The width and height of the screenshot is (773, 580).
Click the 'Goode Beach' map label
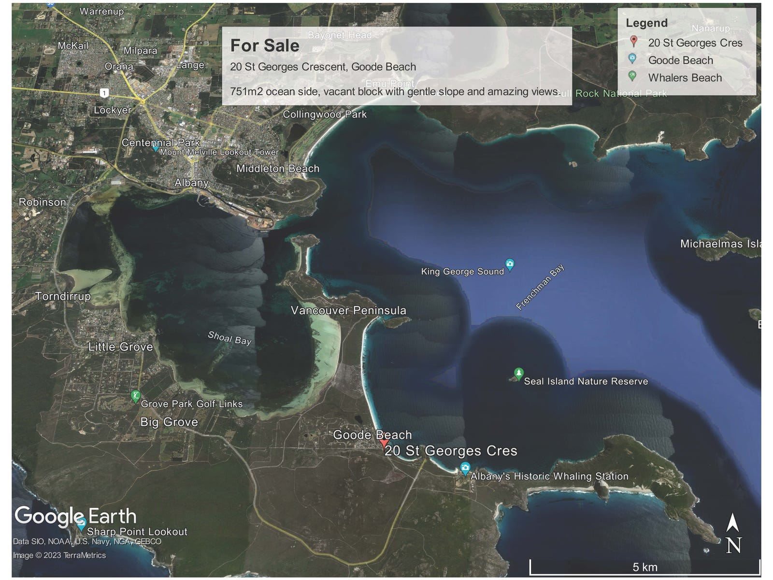tap(372, 435)
